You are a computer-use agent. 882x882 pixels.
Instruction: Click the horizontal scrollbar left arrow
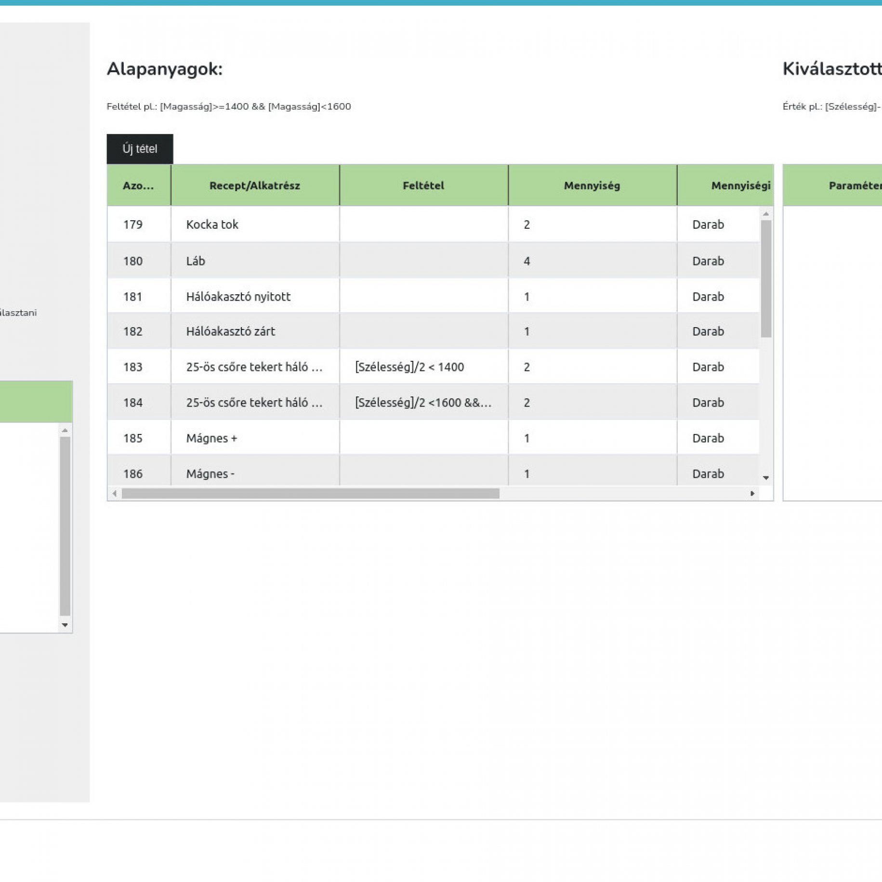(x=115, y=493)
